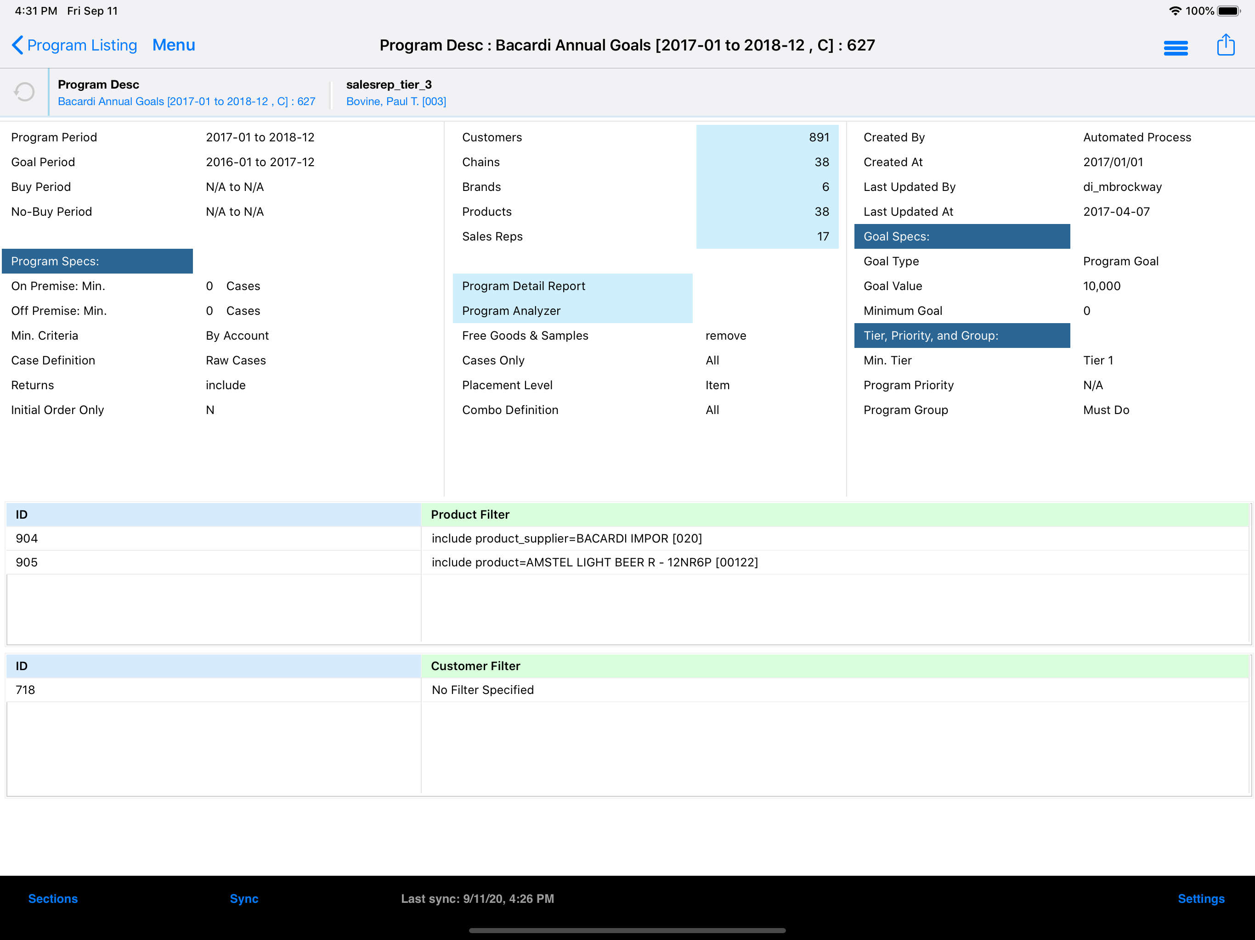Click Product Filter column header
Image resolution: width=1255 pixels, height=940 pixels.
coord(835,515)
